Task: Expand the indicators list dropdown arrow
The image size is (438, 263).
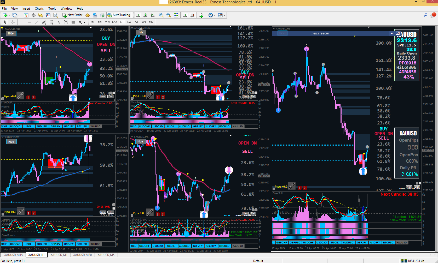Action: coord(205,15)
